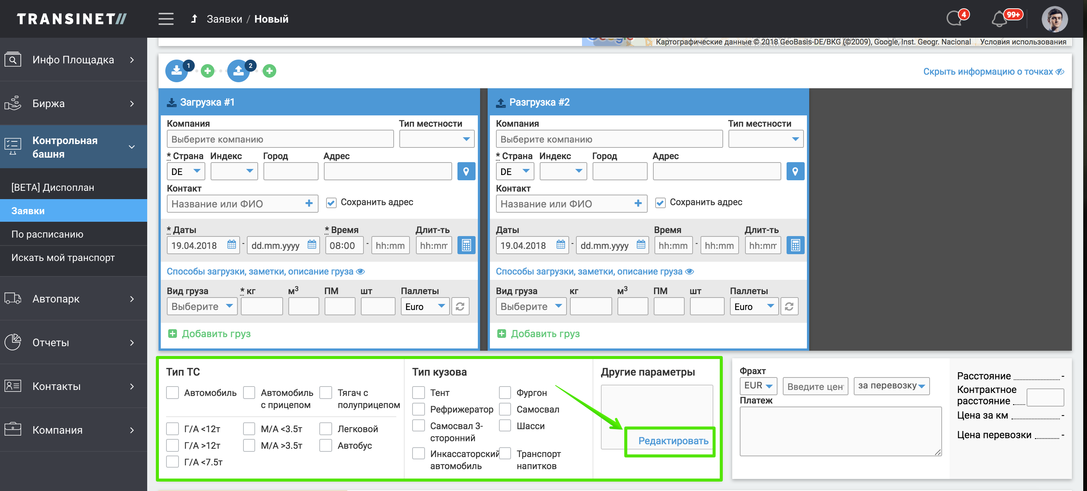The image size is (1087, 491).
Task: Click calculator icon in Разгрузка #2 dates row
Action: coord(795,245)
